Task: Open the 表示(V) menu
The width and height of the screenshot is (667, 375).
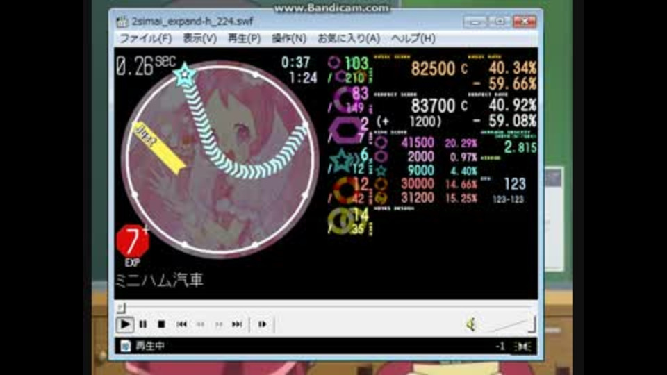Action: (200, 39)
